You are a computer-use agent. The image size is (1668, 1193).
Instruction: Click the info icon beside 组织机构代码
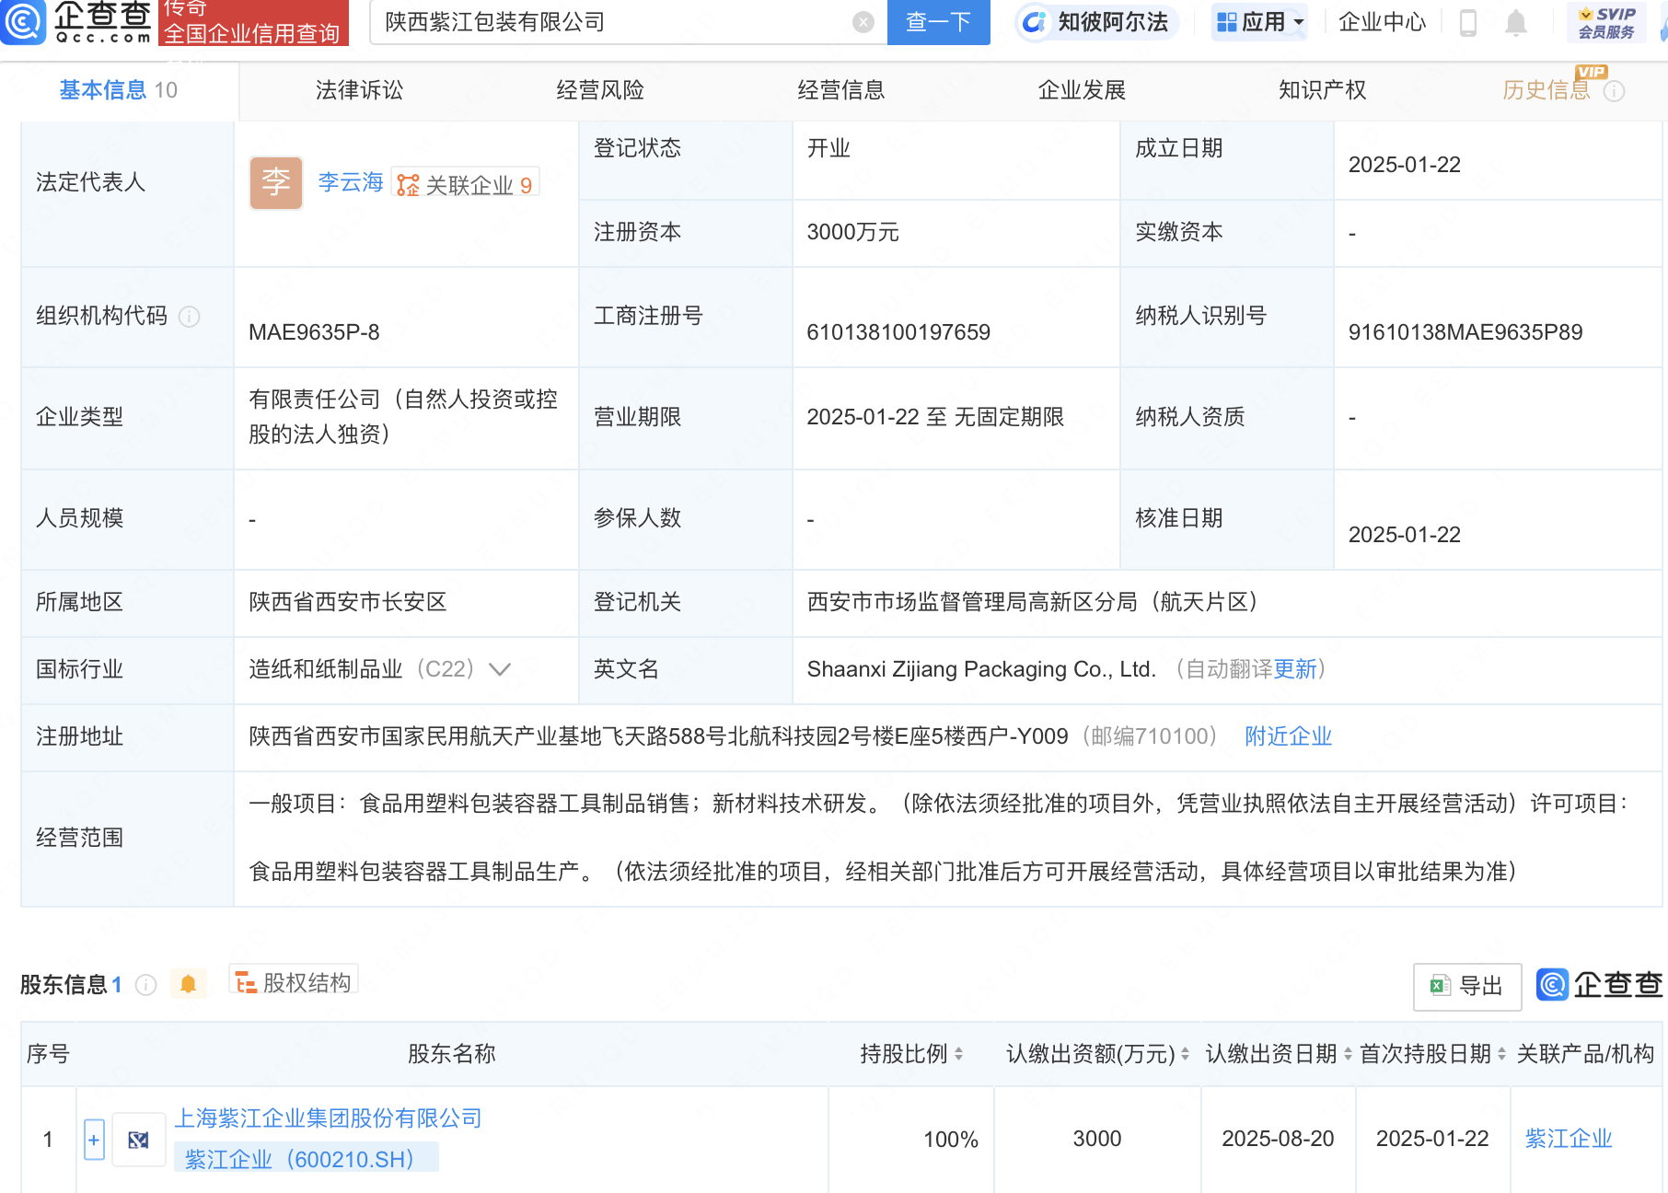click(190, 317)
